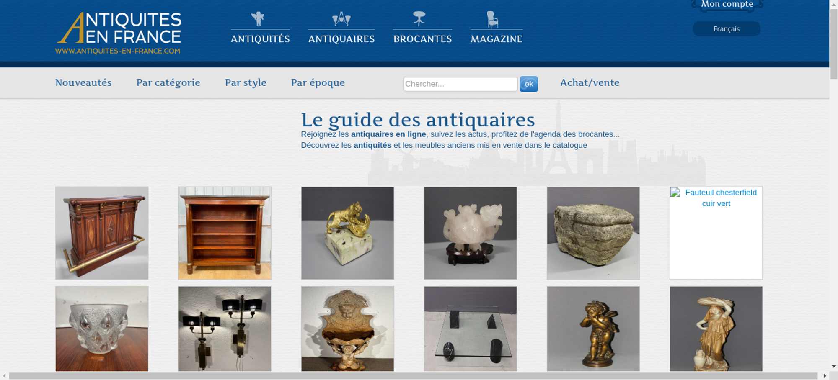
Task: Open Mon compte account link
Action: point(727,4)
